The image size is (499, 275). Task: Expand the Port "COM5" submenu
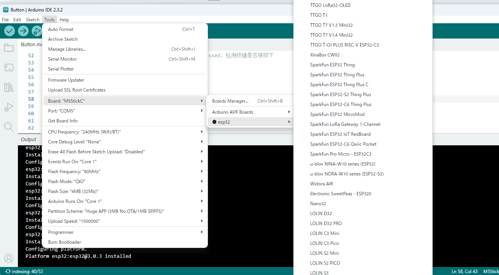[125, 111]
